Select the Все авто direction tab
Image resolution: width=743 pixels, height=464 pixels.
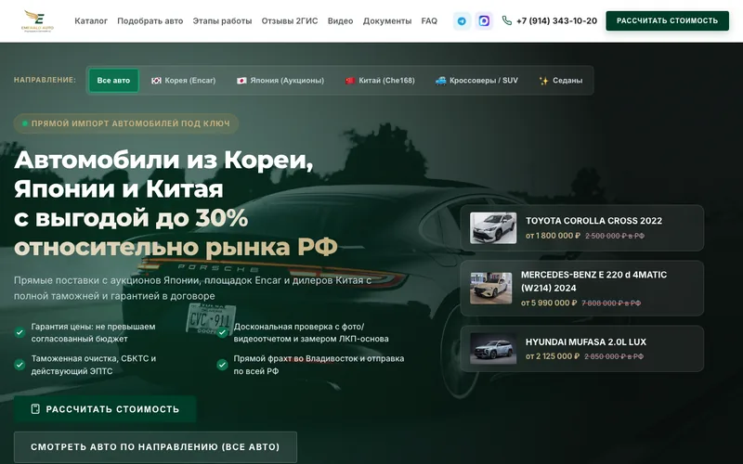click(113, 81)
